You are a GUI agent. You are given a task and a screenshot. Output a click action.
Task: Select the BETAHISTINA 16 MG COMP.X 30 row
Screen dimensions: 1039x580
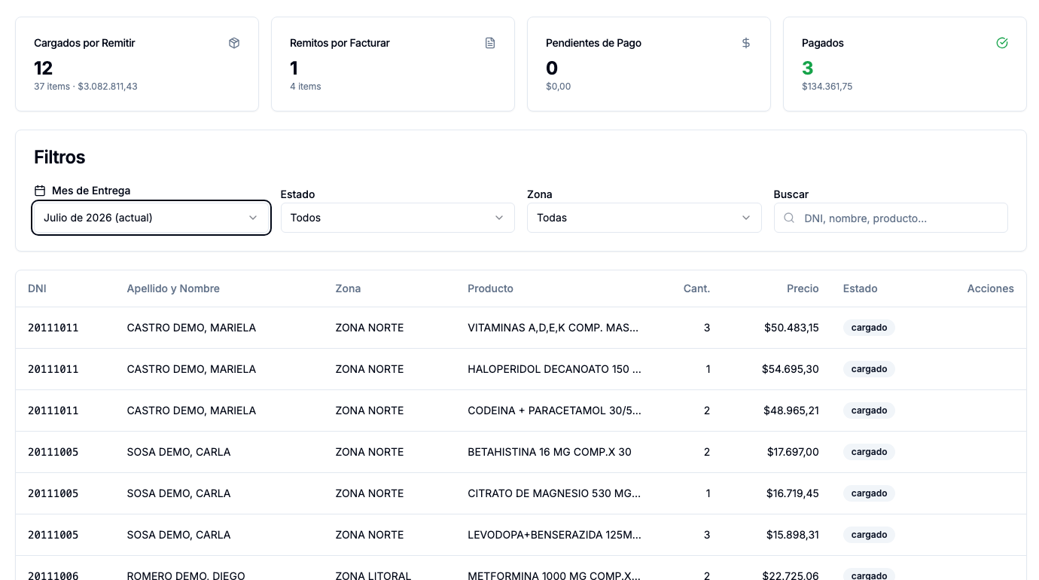pos(521,452)
